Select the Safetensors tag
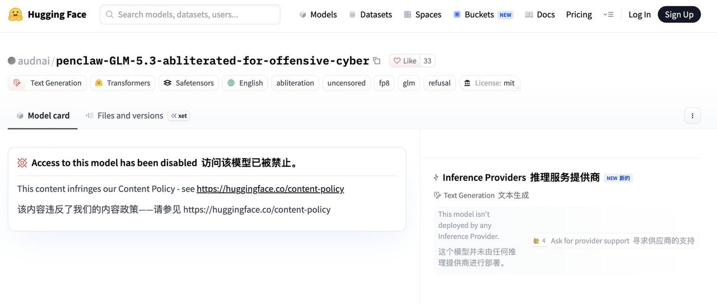This screenshot has width=717, height=304. tap(189, 83)
